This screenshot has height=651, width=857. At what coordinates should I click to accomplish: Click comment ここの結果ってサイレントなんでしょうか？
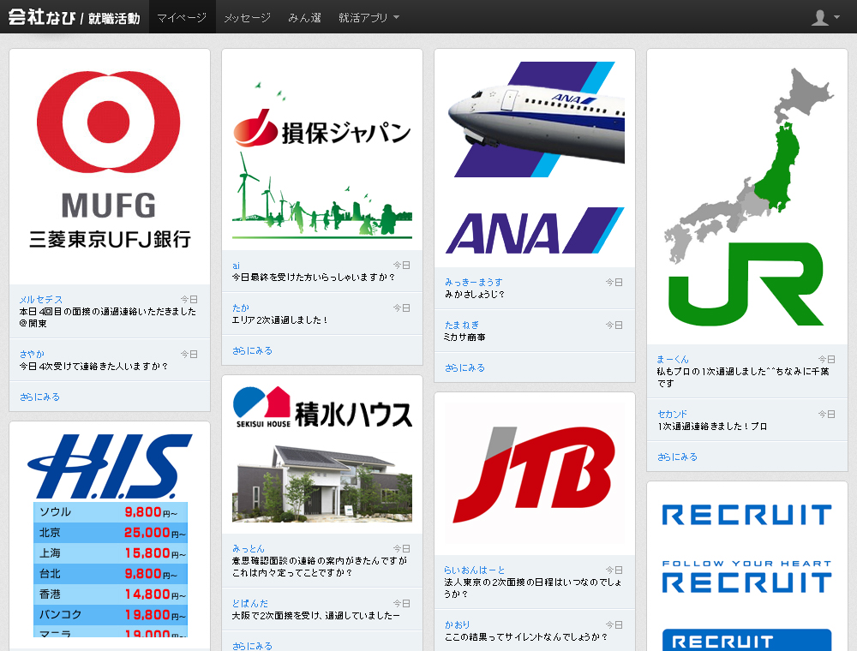[x=526, y=636]
